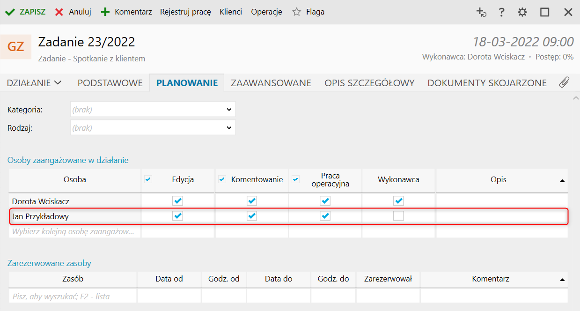Screen dimensions: 580x311
Task: Click the green ZAPISZ checkmark icon
Action: (x=10, y=12)
